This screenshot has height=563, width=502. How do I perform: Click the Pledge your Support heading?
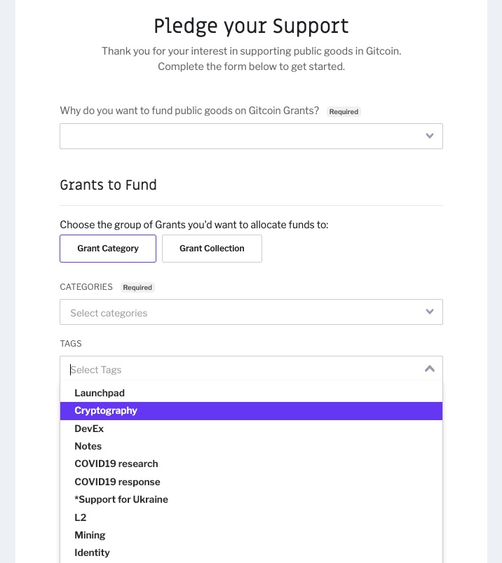tap(251, 27)
